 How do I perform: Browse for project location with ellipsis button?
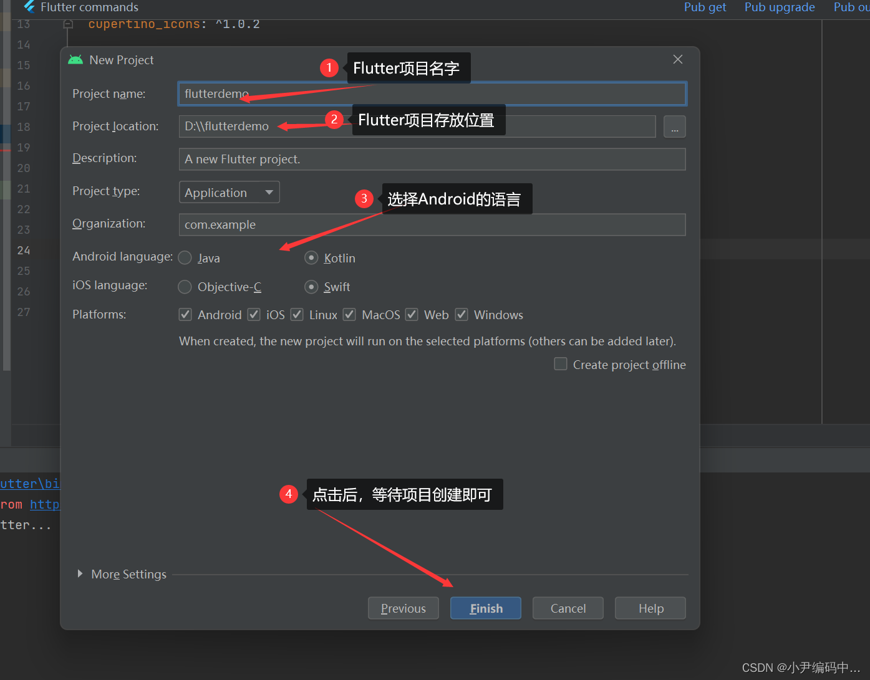tap(675, 127)
